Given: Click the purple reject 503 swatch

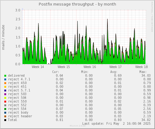Looking at the screenshot, I should click(x=5, y=94).
